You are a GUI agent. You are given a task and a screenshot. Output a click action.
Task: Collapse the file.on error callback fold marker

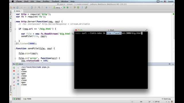tap(15, 58)
